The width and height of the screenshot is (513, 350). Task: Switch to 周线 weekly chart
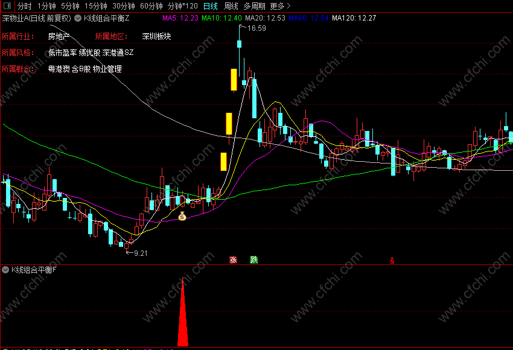point(231,6)
